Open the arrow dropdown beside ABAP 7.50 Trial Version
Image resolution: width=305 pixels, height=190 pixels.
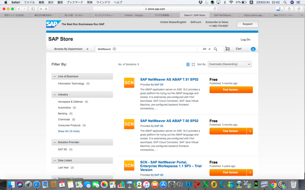pos(250,131)
